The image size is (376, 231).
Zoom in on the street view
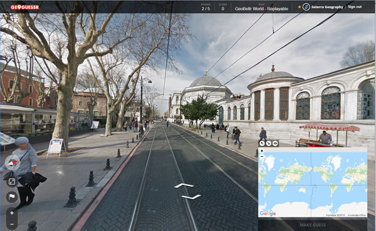click(12, 213)
